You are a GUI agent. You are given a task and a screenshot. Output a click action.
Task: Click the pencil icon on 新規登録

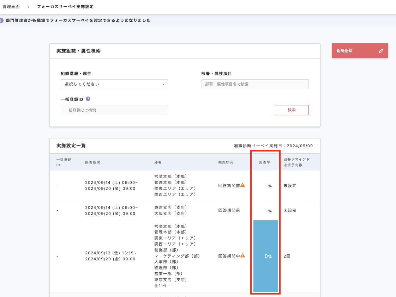(380, 51)
